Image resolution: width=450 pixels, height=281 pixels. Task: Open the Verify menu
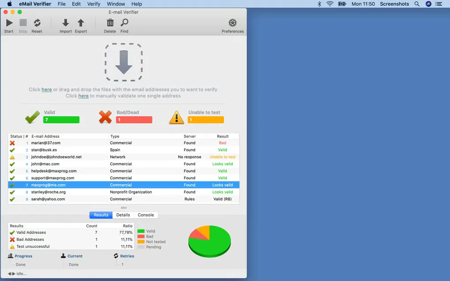94,4
